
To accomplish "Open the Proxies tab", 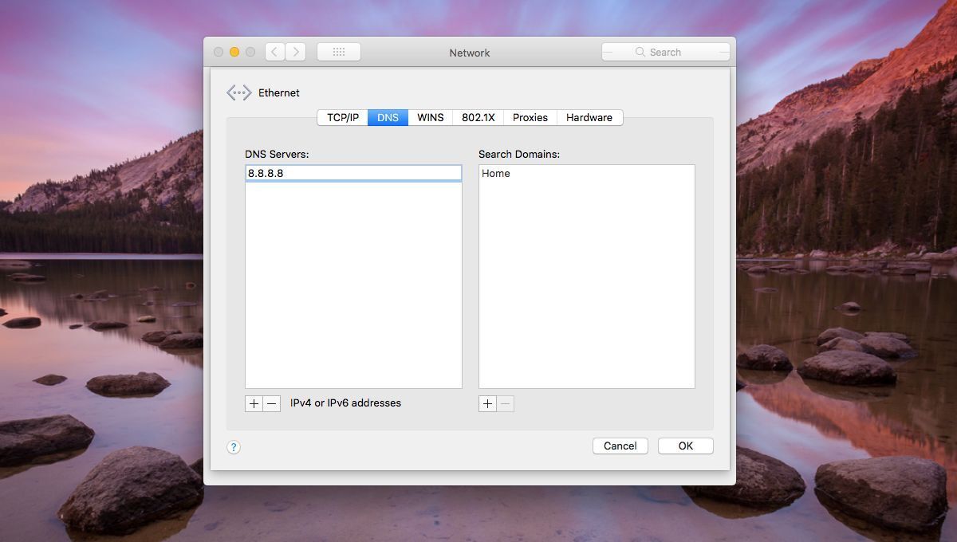I will (x=530, y=117).
